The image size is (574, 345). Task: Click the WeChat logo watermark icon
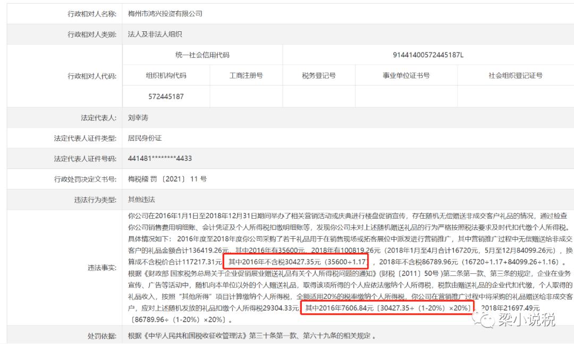483,320
